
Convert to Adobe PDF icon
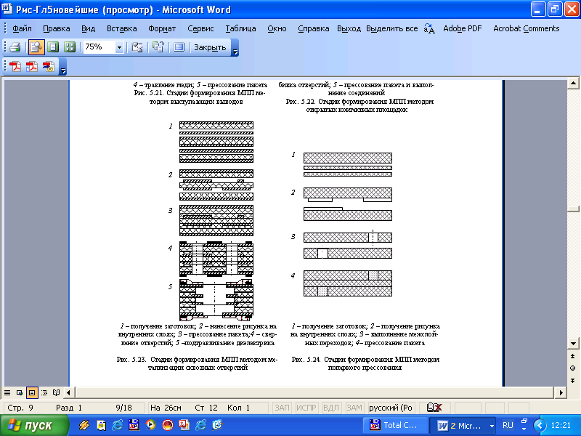pyautogui.click(x=15, y=67)
